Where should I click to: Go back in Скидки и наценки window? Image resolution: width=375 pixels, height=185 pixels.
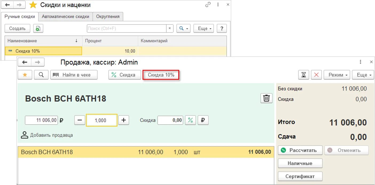click(x=7, y=5)
